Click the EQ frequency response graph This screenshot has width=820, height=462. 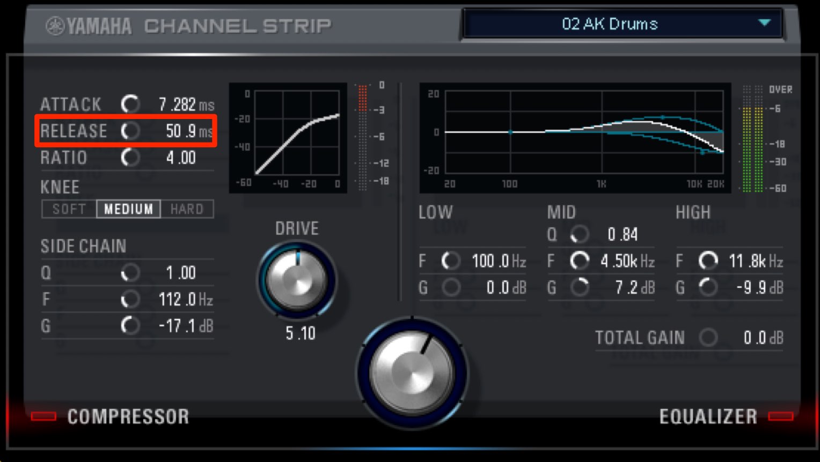point(575,138)
